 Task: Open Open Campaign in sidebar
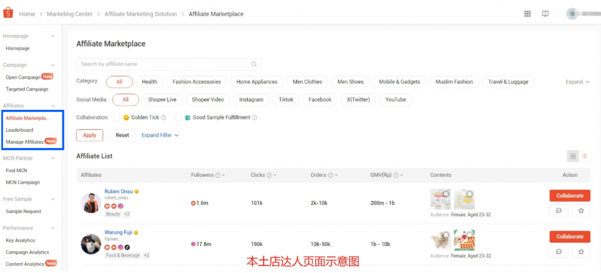(x=23, y=77)
